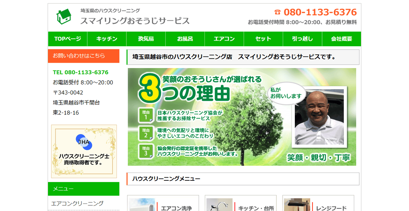This screenshot has height=211, width=409.
Task: Click the JHA blue circles badge
Action: [84, 142]
